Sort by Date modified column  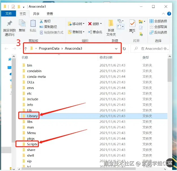point(106,58)
